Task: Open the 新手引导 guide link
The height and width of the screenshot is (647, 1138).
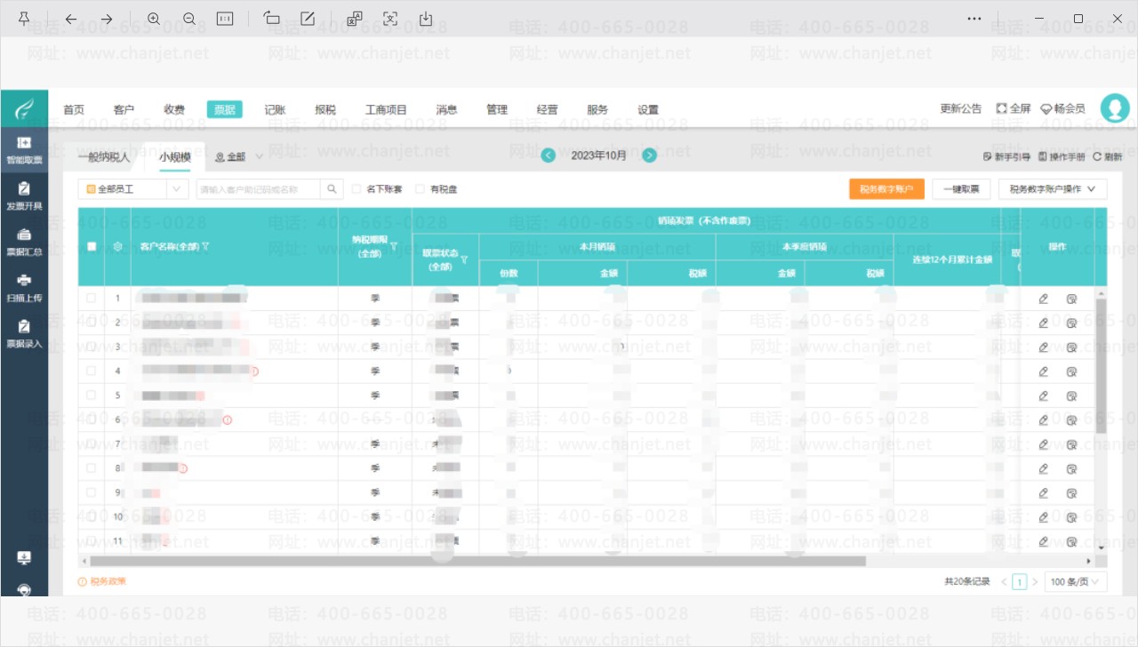Action: 1007,156
